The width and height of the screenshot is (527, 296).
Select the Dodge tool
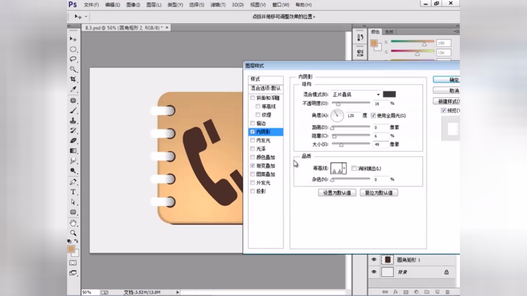(73, 171)
